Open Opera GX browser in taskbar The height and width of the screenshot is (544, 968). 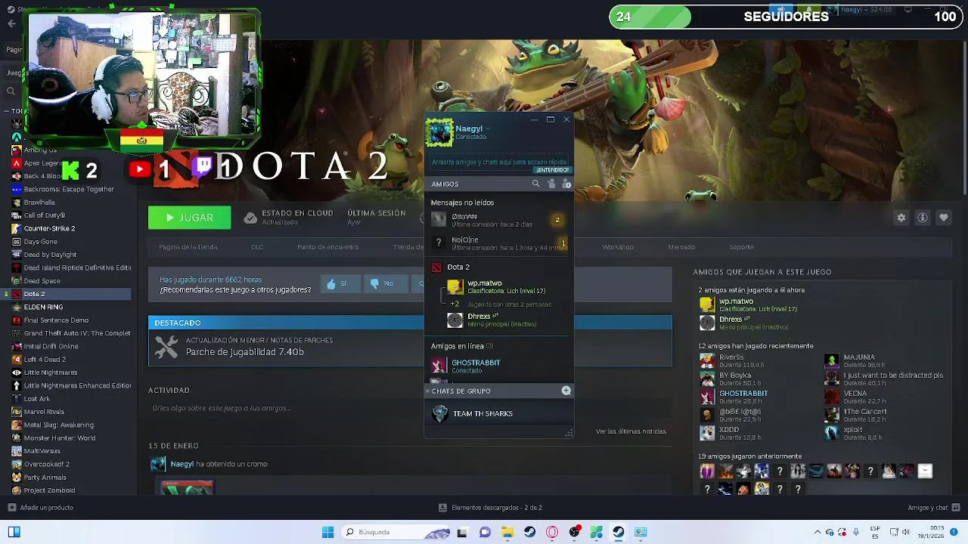tap(552, 532)
